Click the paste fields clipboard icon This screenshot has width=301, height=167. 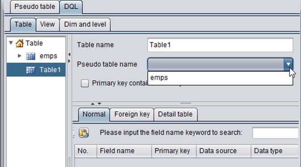84,133
